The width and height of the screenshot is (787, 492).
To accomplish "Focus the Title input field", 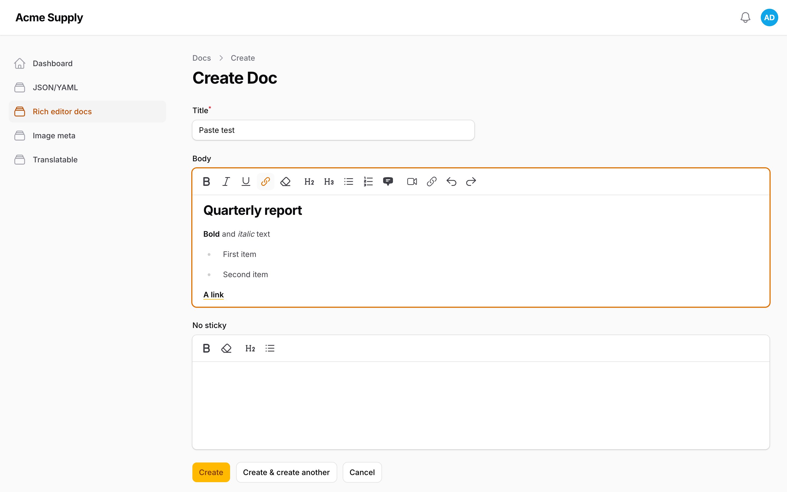I will (333, 130).
